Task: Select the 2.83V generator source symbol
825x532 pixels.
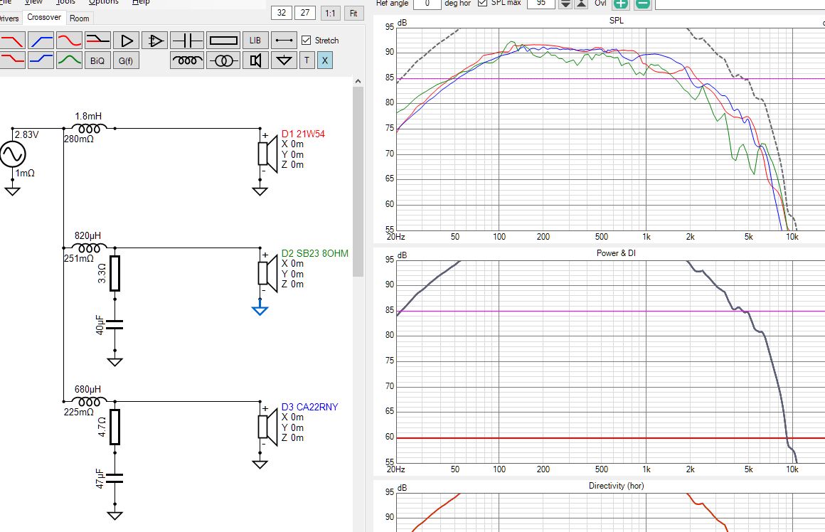Action: pos(12,154)
